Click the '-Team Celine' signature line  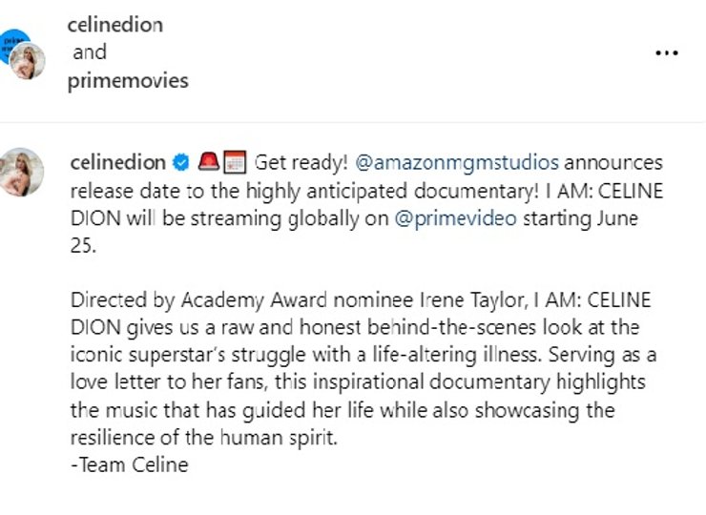[x=129, y=465]
